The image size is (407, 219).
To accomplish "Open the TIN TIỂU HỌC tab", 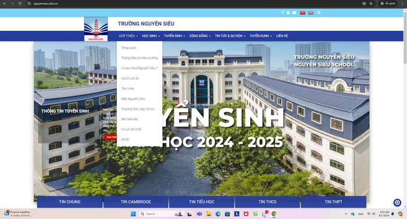I will click(x=202, y=202).
